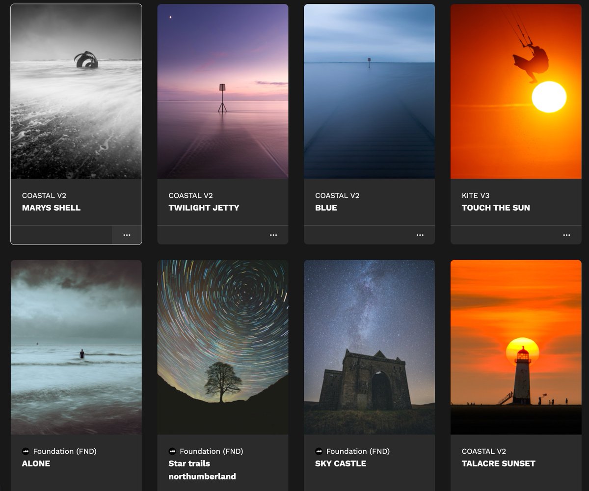Click the BLUE title text

(x=326, y=208)
